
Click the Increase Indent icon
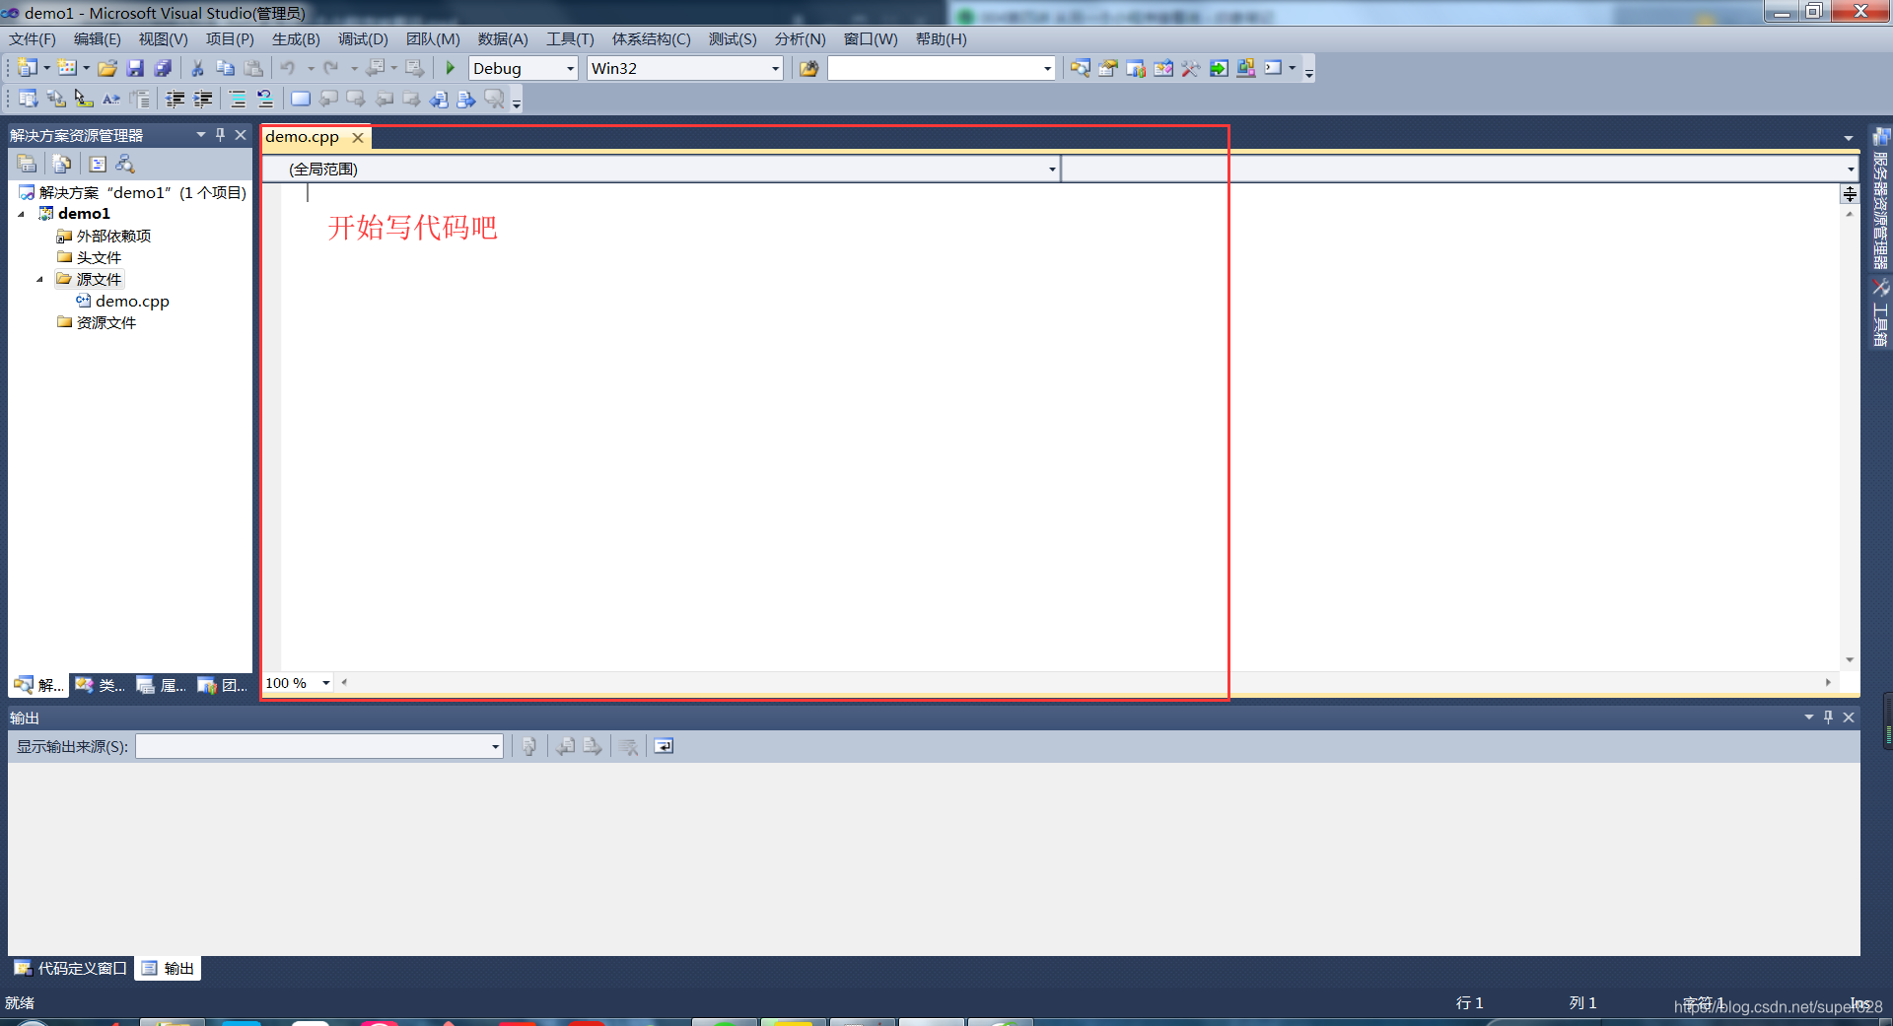(x=203, y=99)
